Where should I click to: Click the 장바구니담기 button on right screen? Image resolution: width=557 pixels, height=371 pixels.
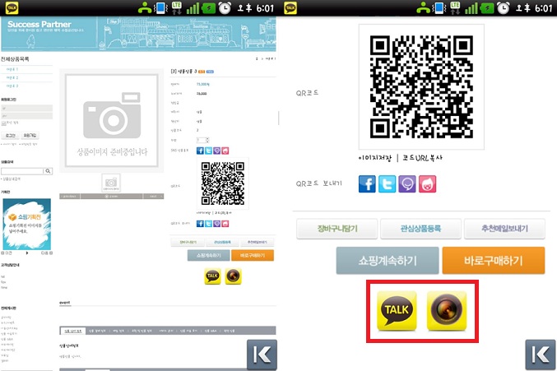(x=337, y=229)
